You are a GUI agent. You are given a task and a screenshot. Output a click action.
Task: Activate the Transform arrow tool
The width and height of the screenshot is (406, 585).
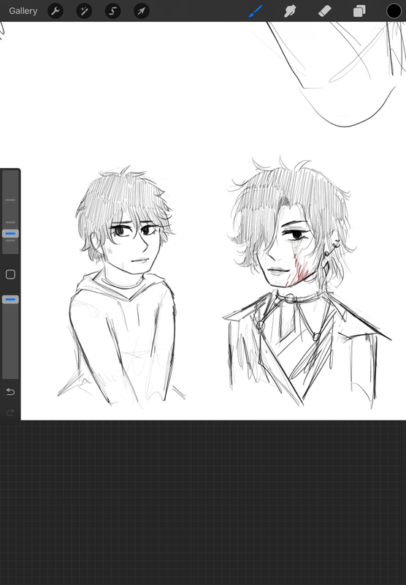click(142, 11)
